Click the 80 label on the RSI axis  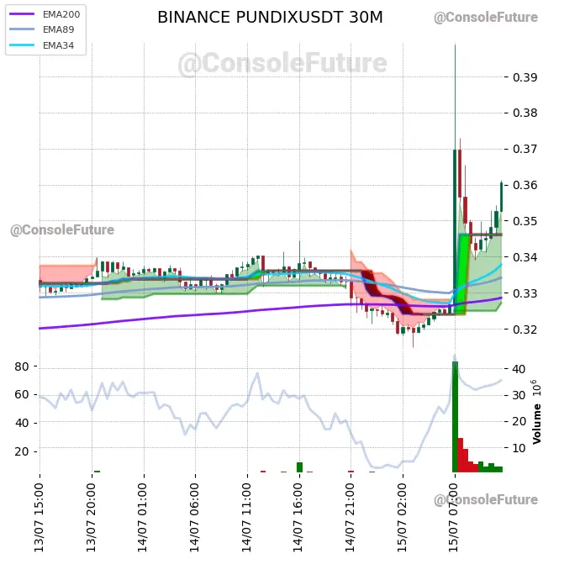click(22, 366)
